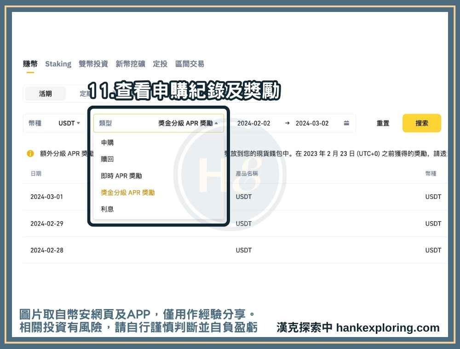Screen dimensions: 460x349
Task: Open the 賺幣 tab
Action: click(x=30, y=64)
